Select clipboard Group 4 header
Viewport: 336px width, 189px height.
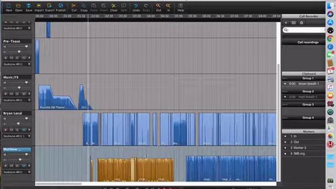click(x=303, y=118)
